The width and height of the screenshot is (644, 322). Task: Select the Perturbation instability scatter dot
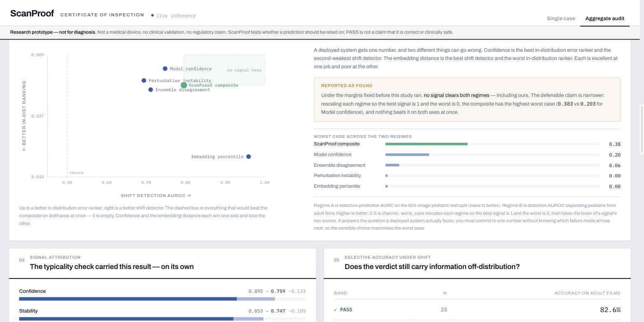click(x=144, y=80)
